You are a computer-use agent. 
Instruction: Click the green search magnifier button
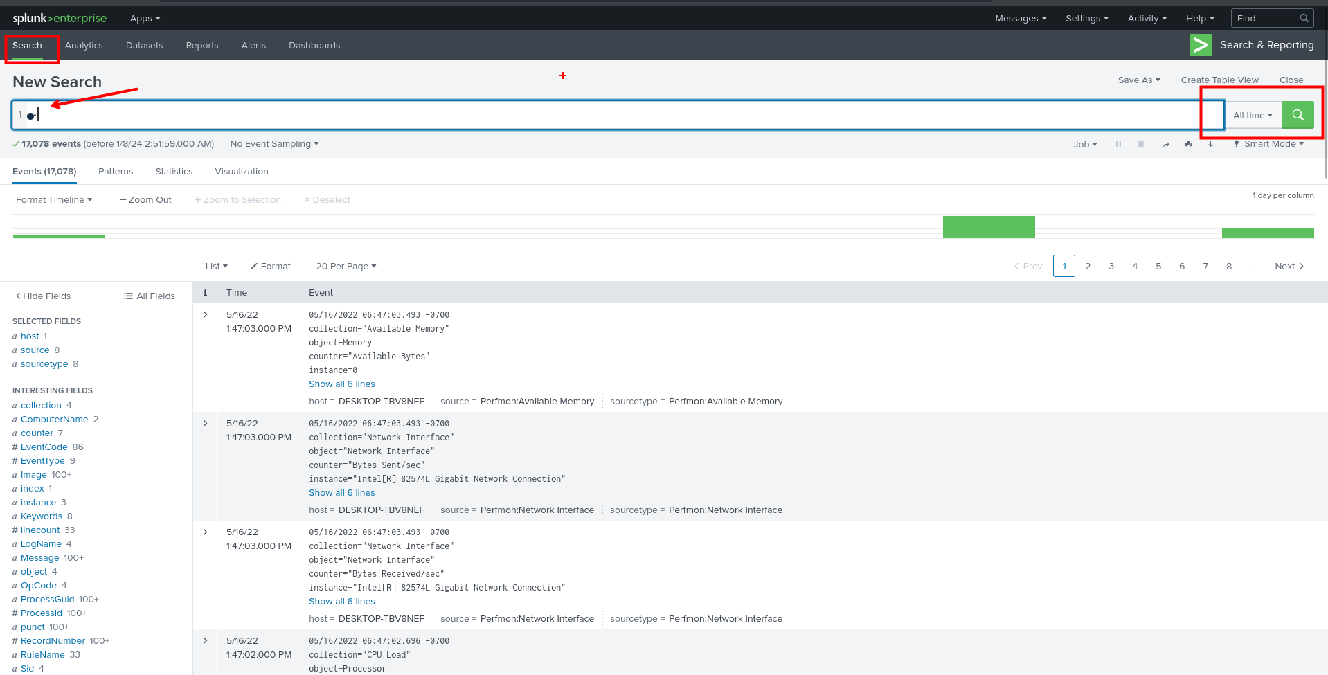pos(1298,115)
